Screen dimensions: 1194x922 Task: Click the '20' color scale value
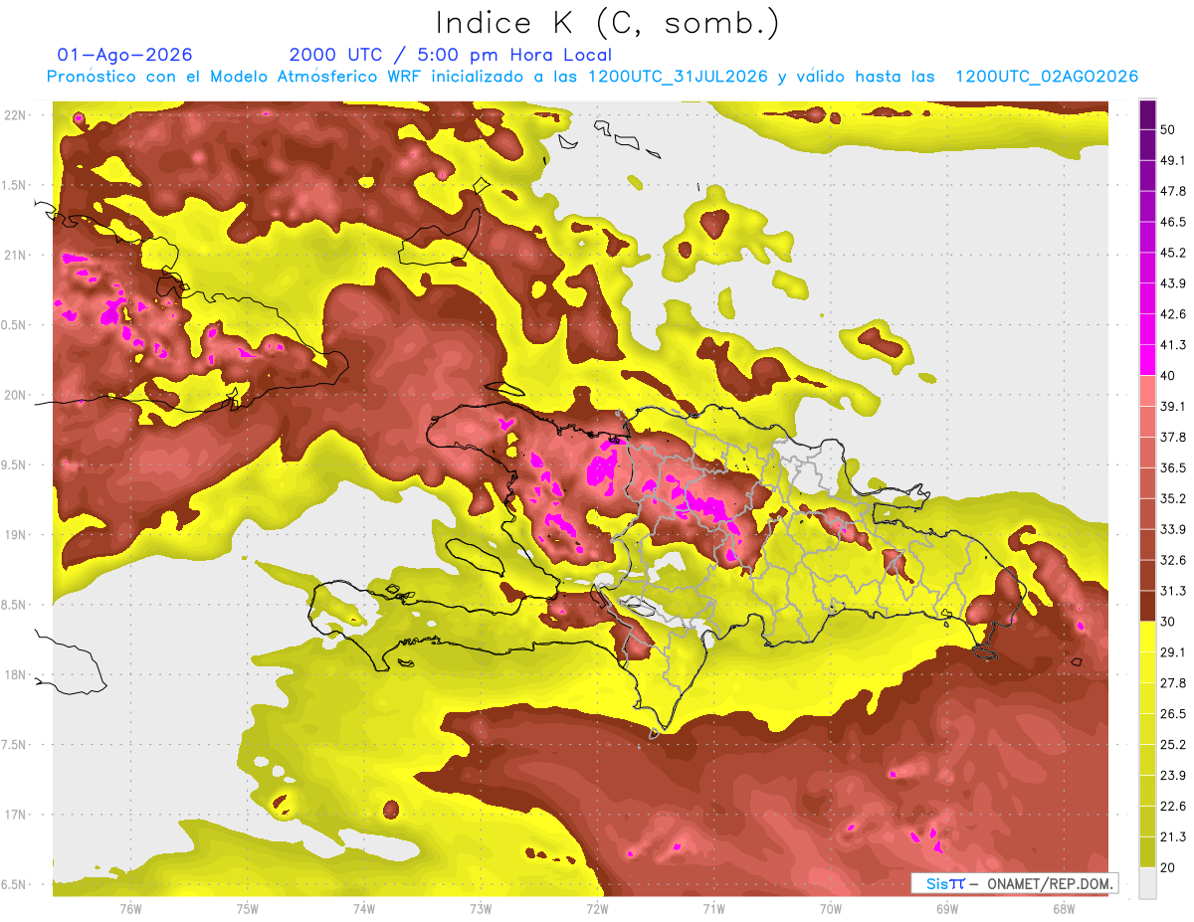1167,867
